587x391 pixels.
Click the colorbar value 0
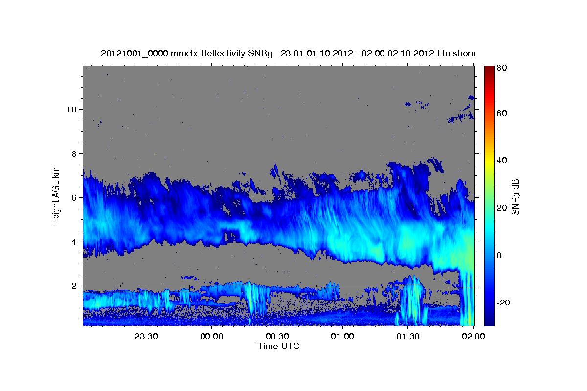499,255
